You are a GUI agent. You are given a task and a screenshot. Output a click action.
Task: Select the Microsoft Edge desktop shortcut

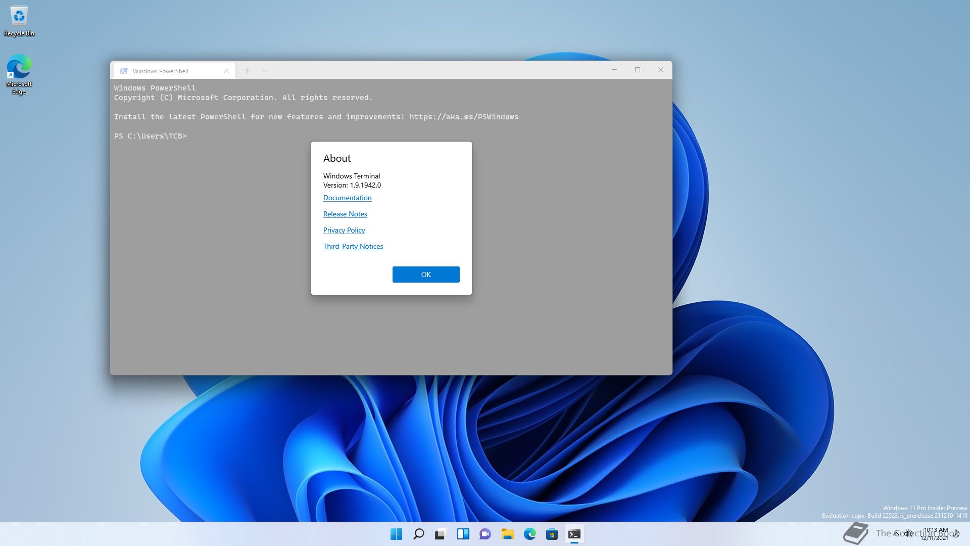[19, 74]
